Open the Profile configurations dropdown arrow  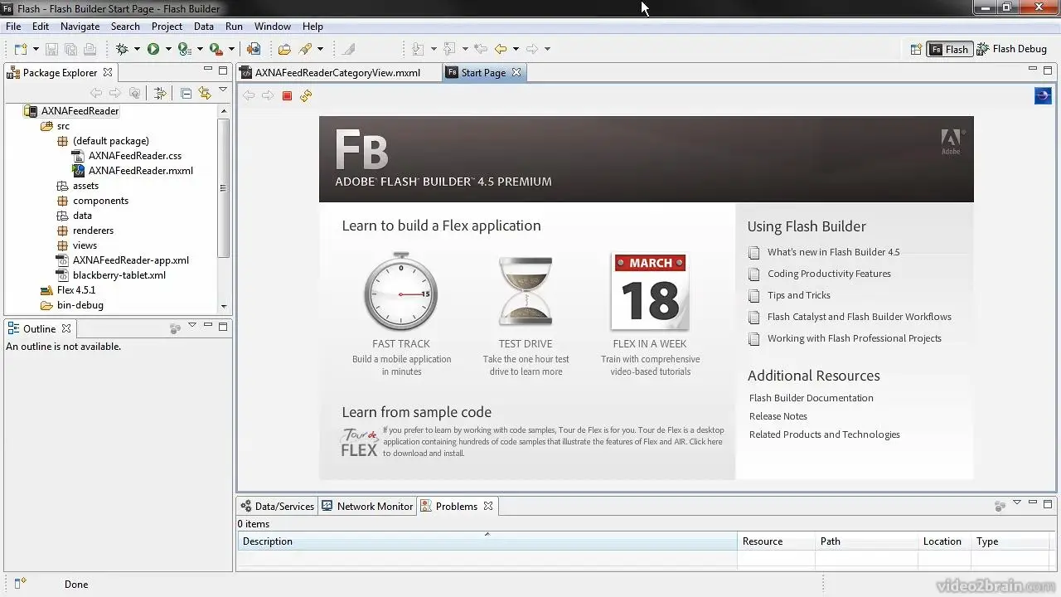click(x=200, y=50)
